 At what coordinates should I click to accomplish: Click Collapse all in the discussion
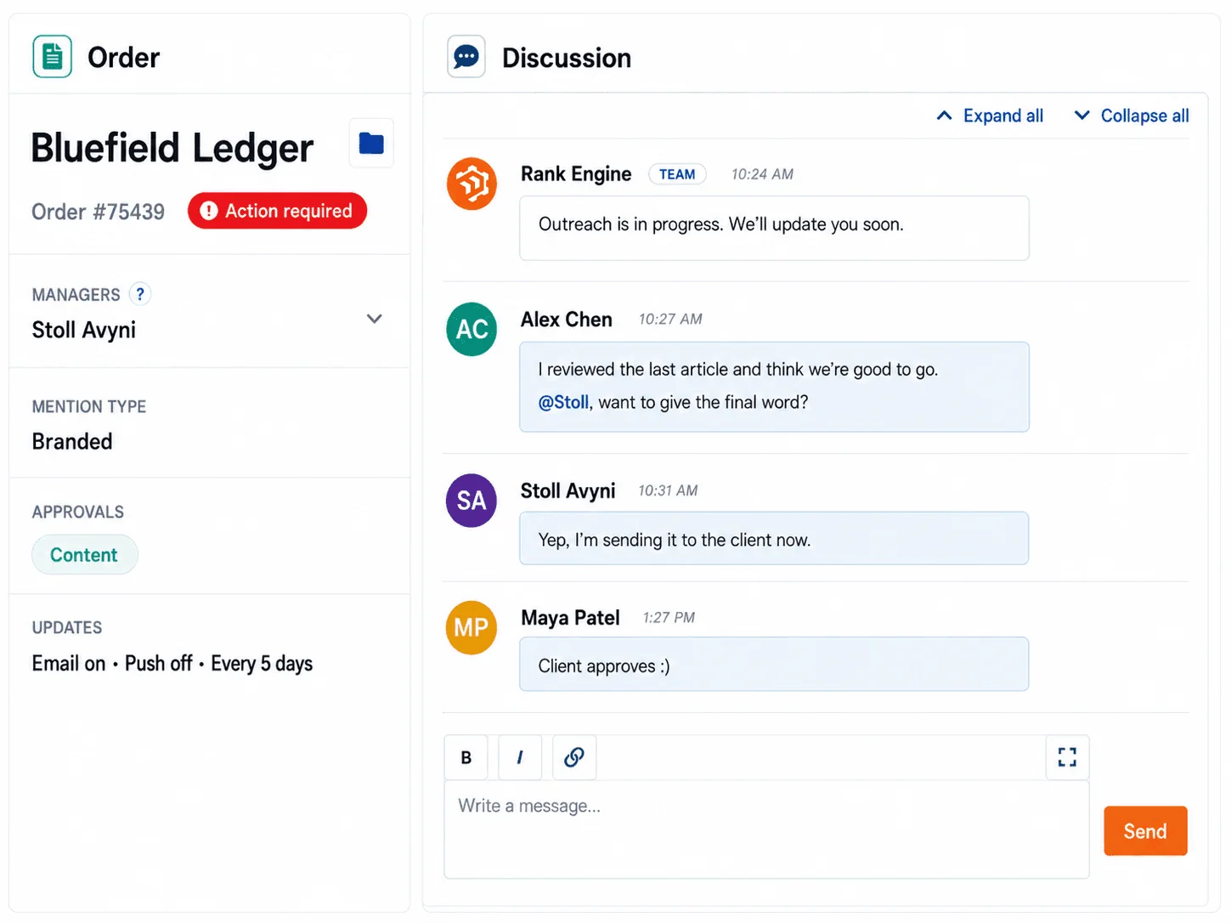tap(1132, 116)
